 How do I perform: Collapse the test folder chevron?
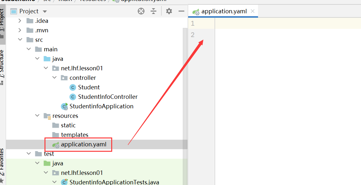pos(29,154)
